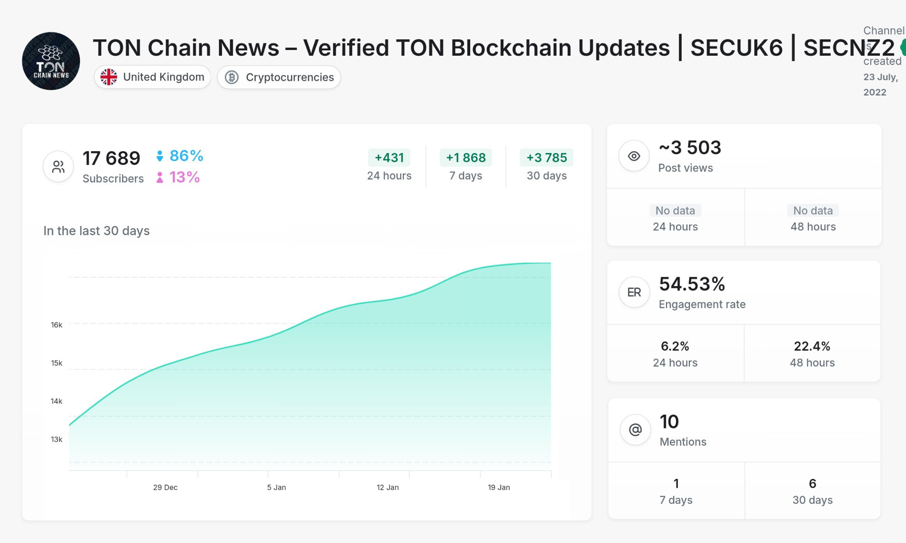Select the Bitcoin icon in Cryptocurrencies tag
The height and width of the screenshot is (543, 906).
(x=231, y=77)
